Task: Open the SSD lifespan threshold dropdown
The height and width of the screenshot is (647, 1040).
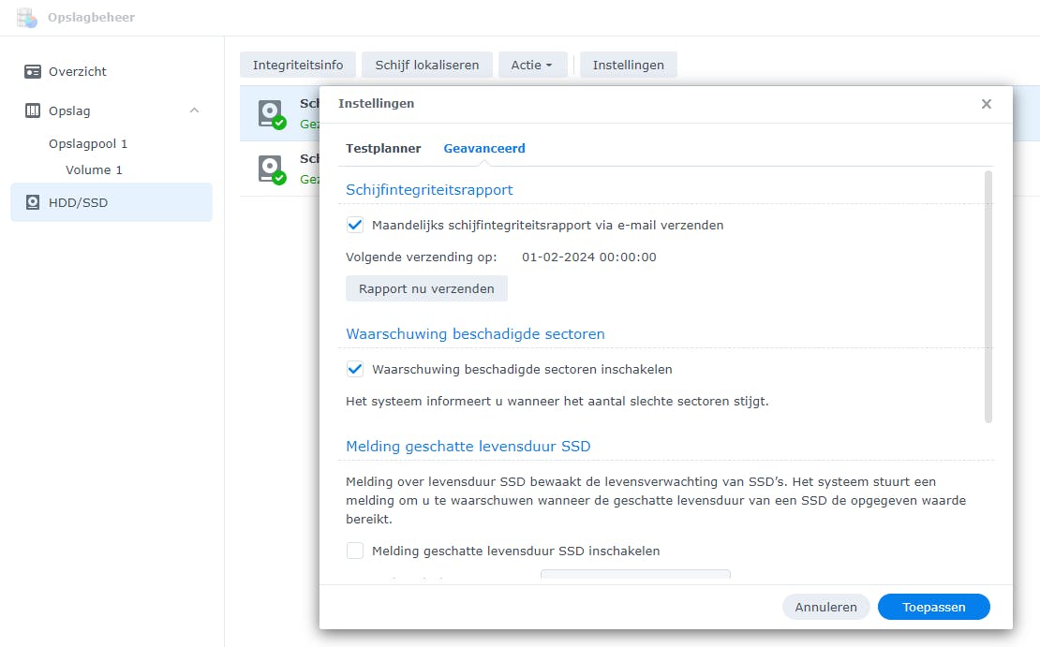Action: coord(635,576)
